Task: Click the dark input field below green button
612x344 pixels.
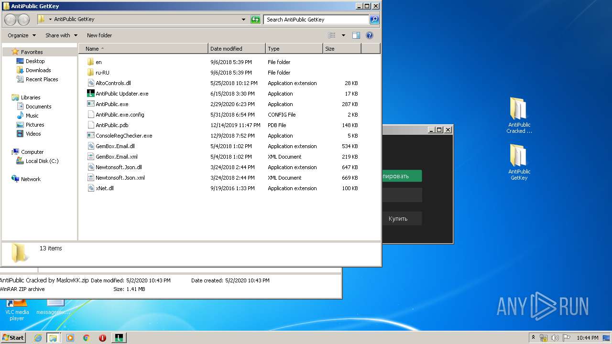Action: tap(402, 195)
